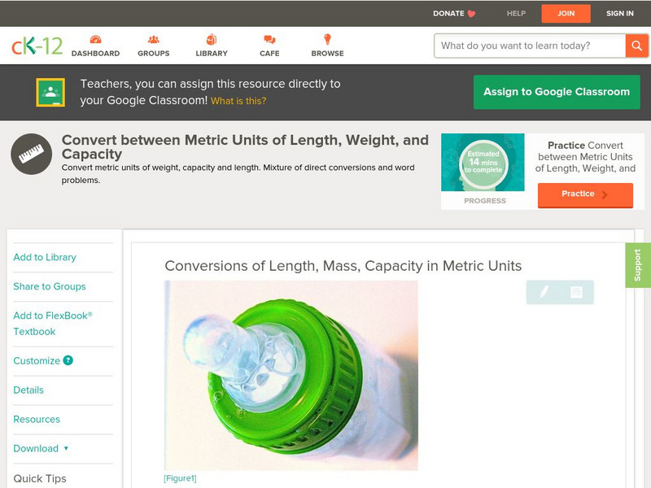651x488 pixels.
Task: Expand the Download dropdown arrow
Action: (66, 448)
